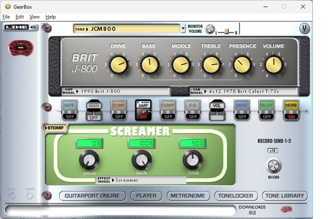
Task: Open the Edit menu
Action: [19, 17]
